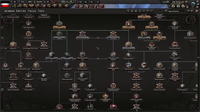The image size is (200, 112).
Task: Select the Ties to the Eastern Front focus
Action: pos(128,46)
